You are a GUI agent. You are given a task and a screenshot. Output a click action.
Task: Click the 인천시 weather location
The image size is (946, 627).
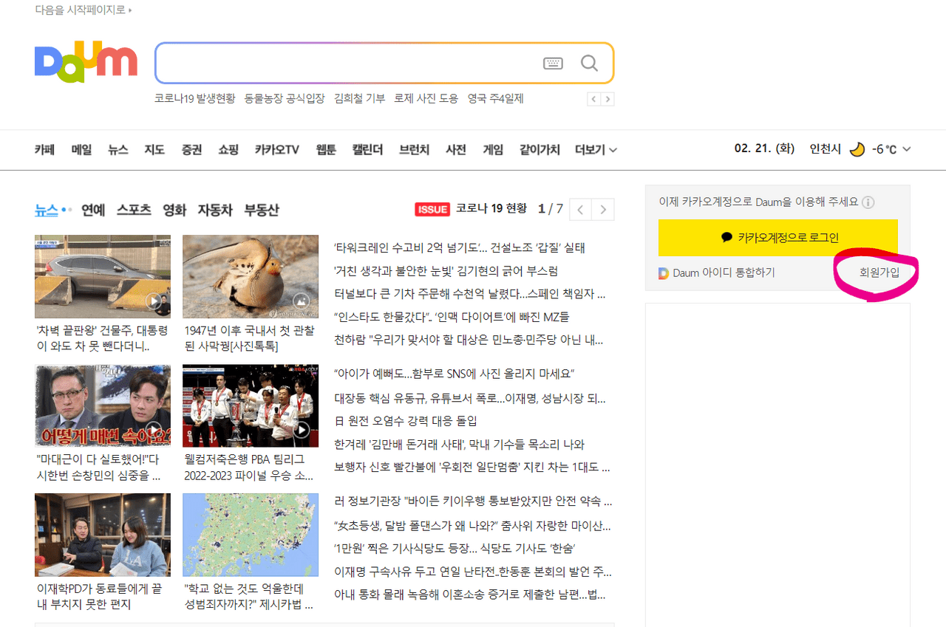[x=826, y=149]
